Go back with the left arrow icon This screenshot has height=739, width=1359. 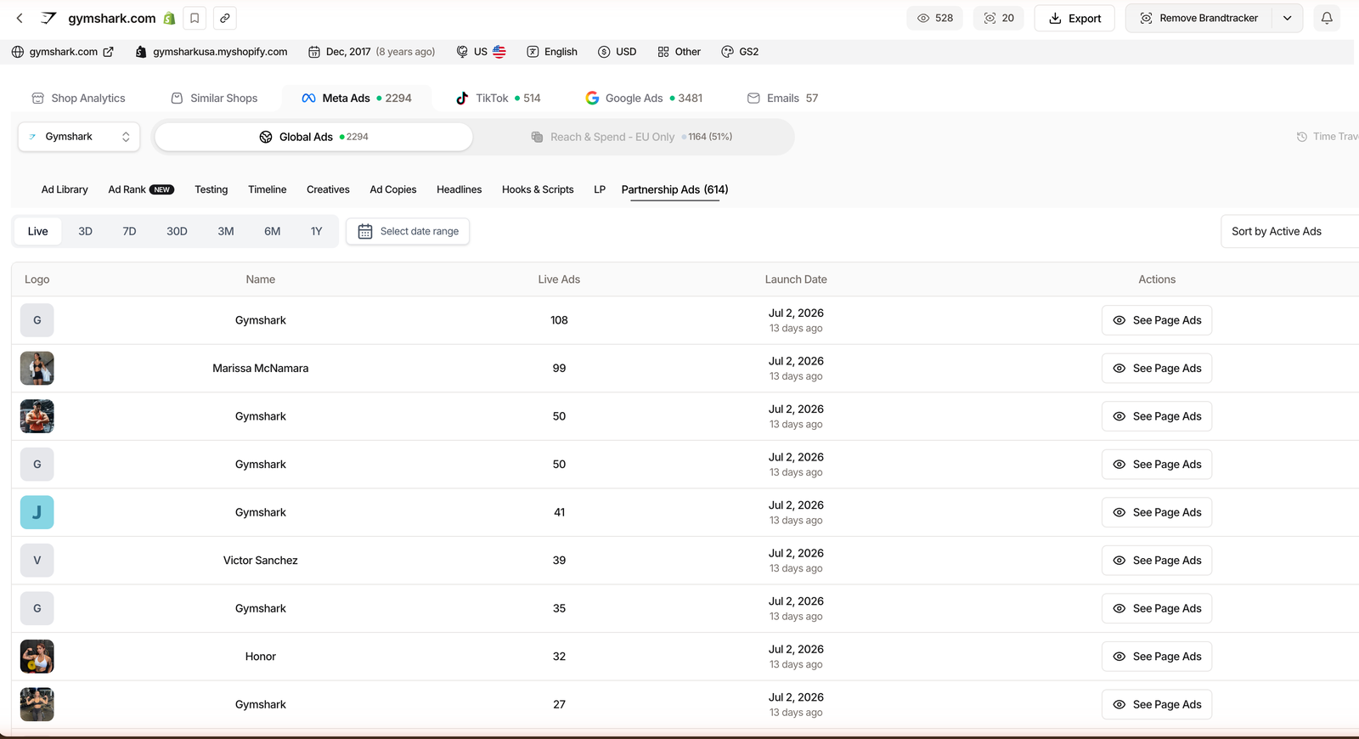[x=20, y=18]
